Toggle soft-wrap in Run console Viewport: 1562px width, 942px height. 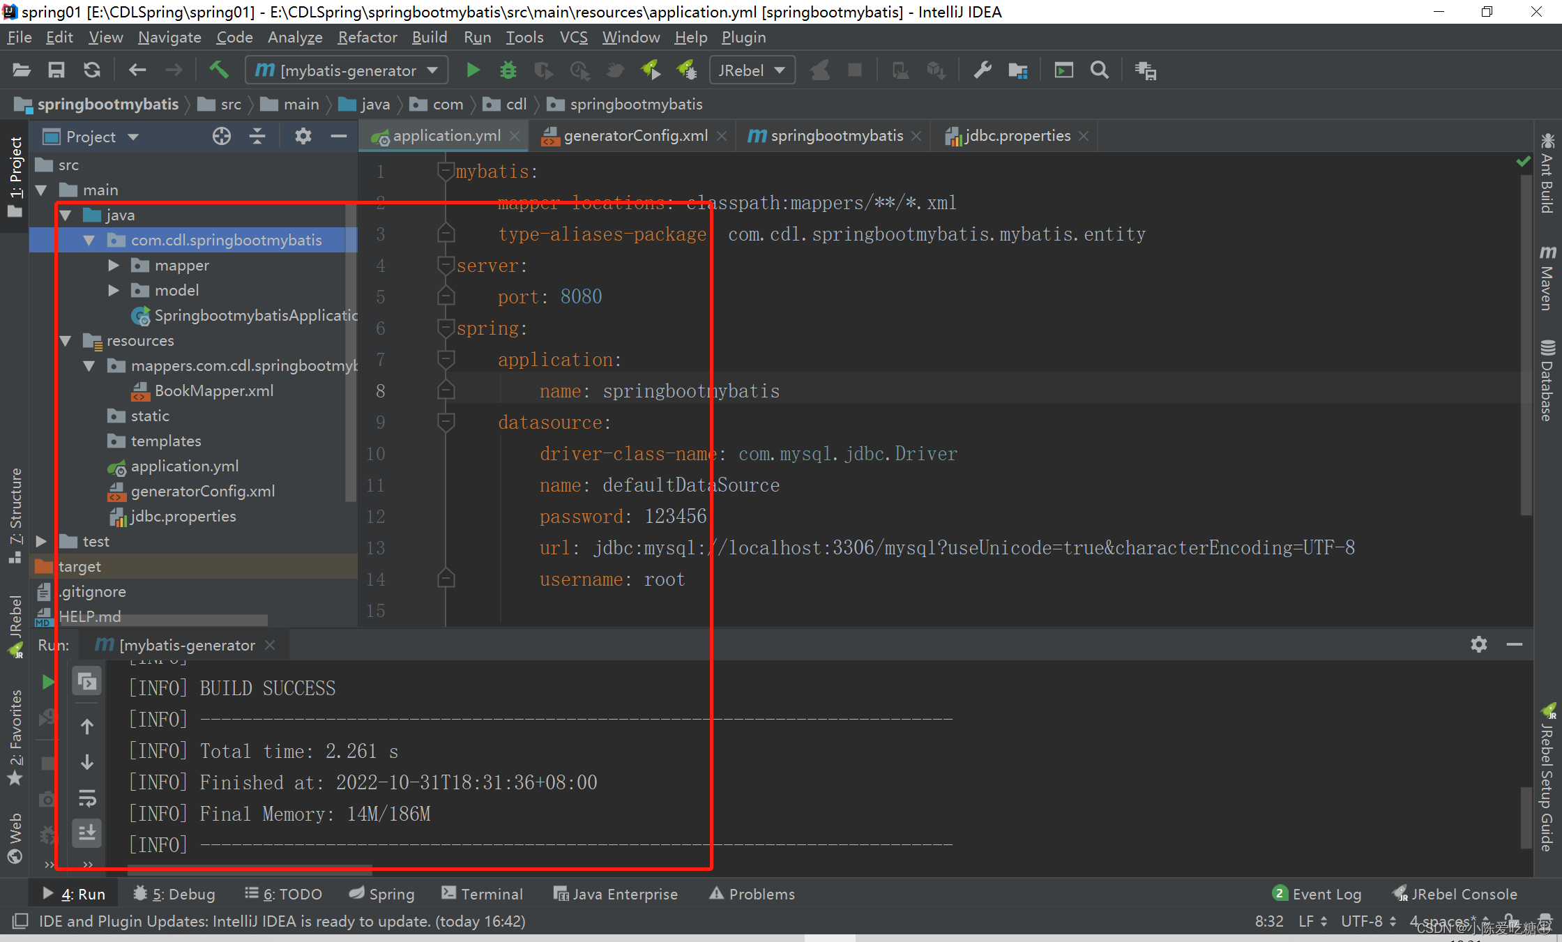click(x=87, y=798)
